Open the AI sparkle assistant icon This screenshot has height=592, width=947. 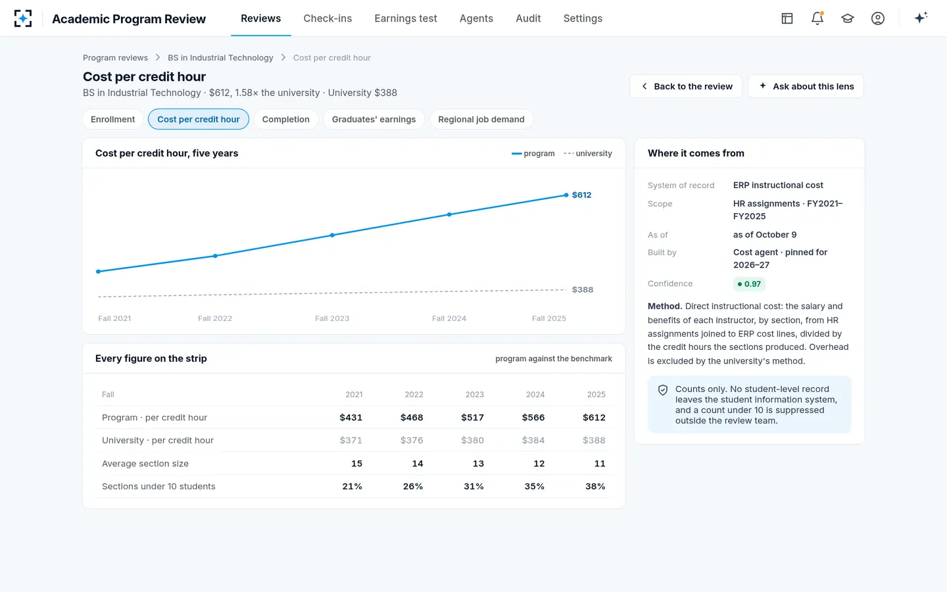coord(921,18)
